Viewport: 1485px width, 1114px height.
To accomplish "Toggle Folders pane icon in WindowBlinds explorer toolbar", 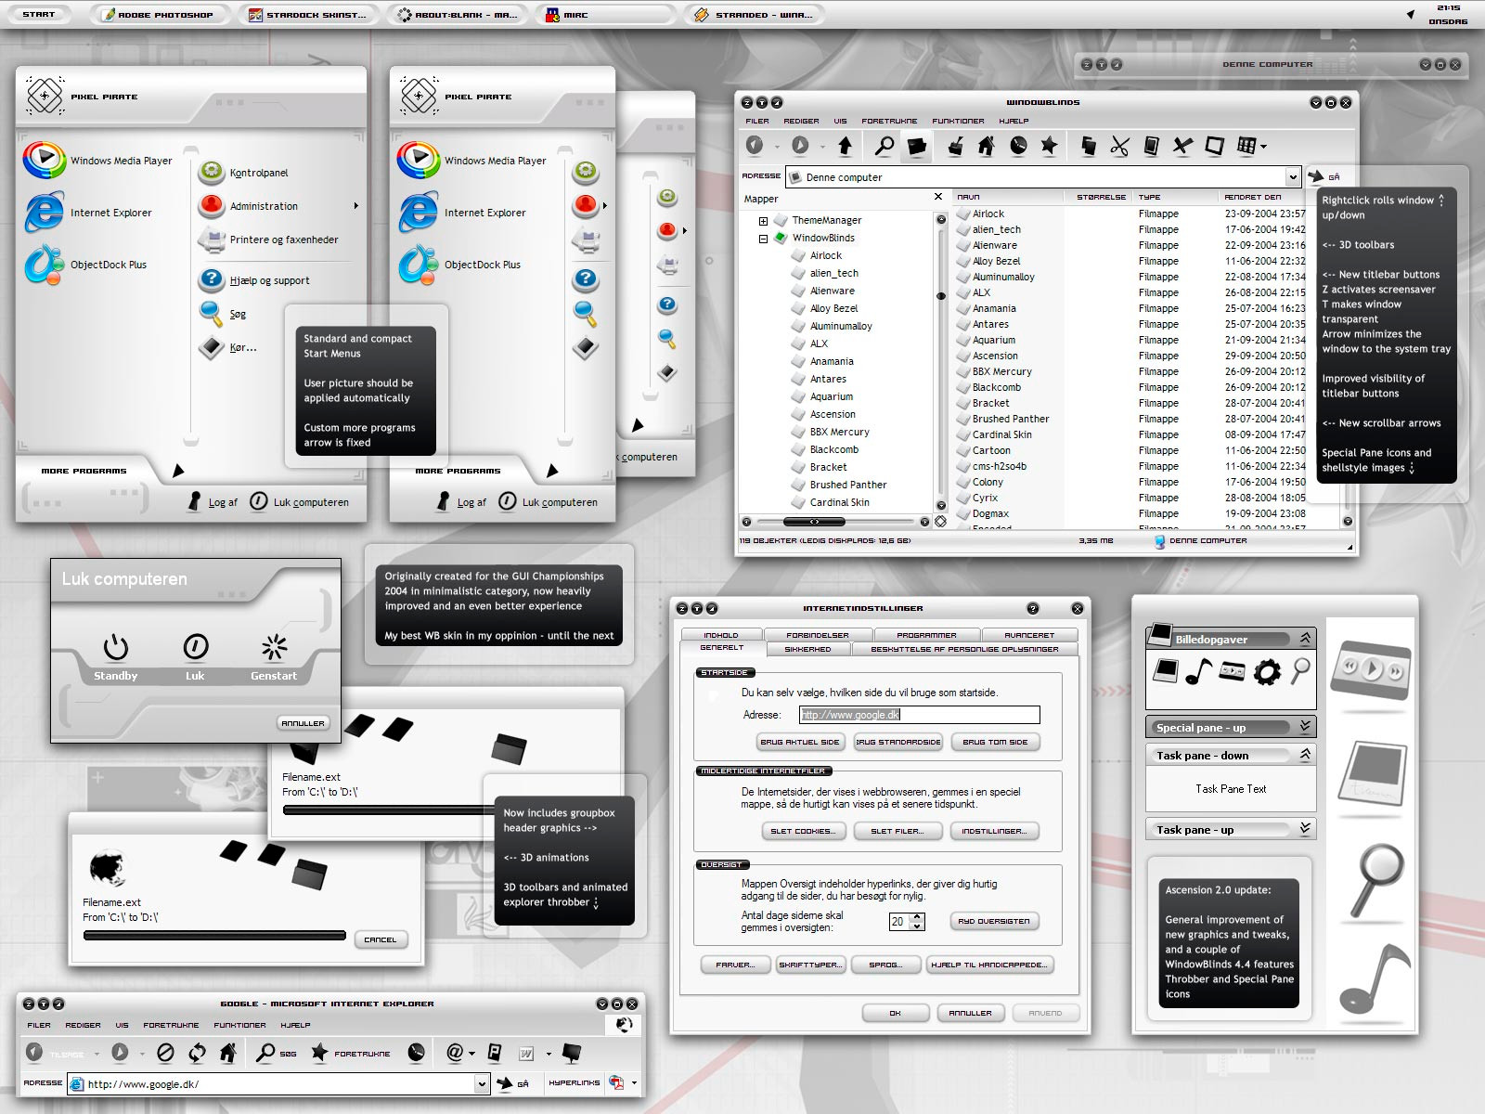I will 917,146.
